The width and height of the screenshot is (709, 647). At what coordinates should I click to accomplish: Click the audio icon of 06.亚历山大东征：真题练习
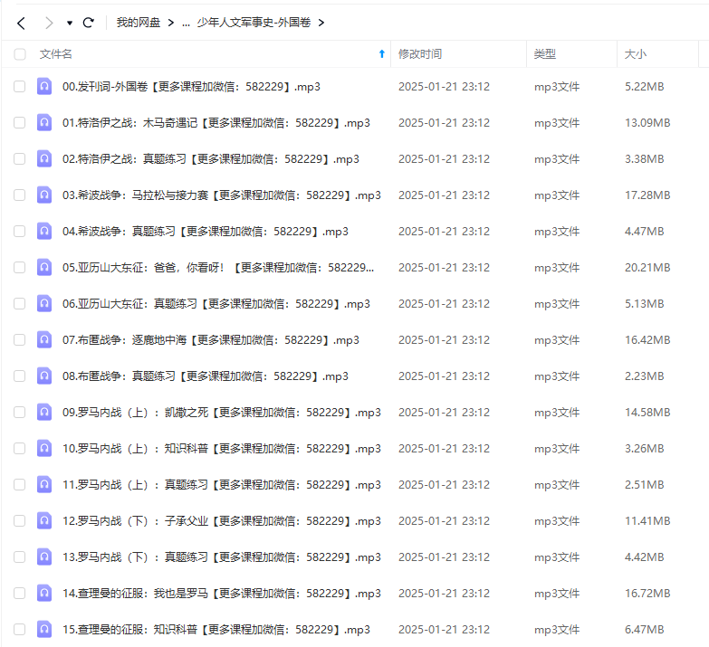pos(44,303)
